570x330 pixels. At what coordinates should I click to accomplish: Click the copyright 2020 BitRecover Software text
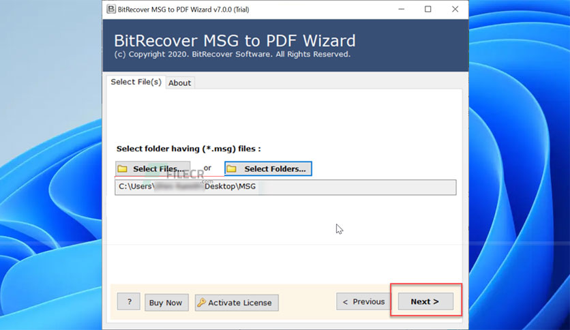[x=232, y=54]
